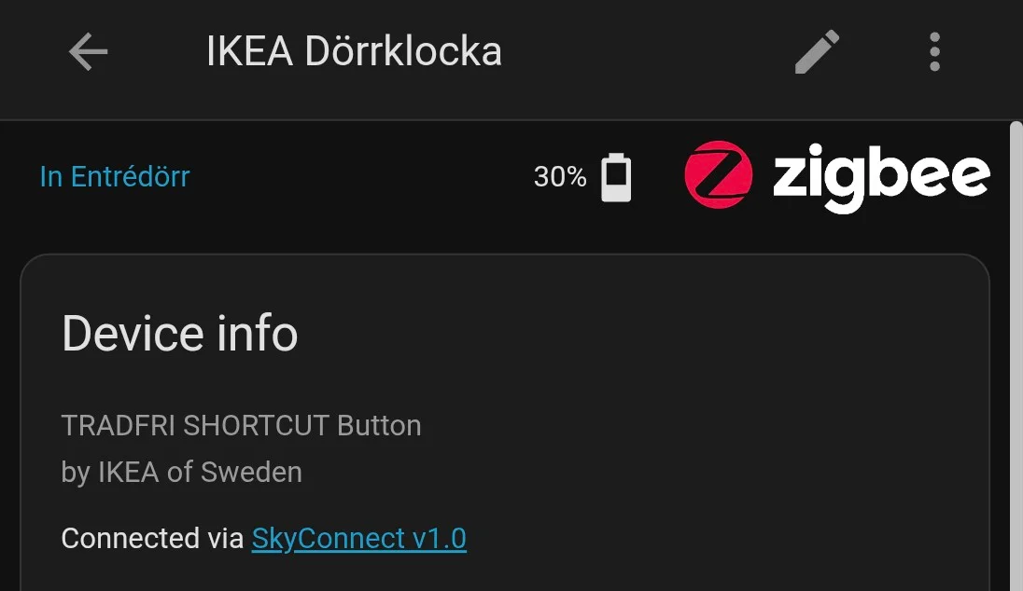
Task: Click the 30% battery percentage
Action: pos(560,176)
